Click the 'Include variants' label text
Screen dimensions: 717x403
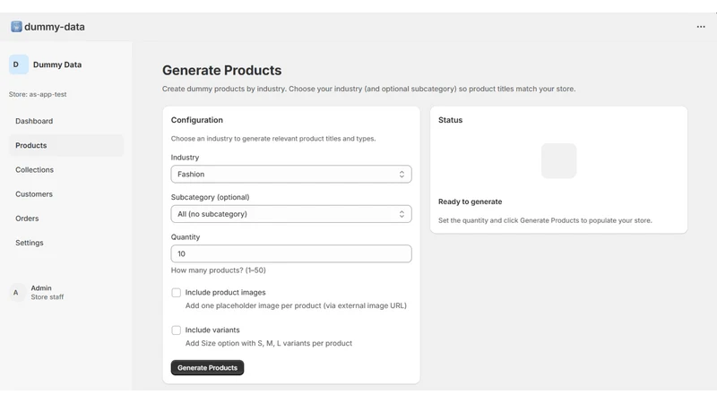pyautogui.click(x=212, y=330)
